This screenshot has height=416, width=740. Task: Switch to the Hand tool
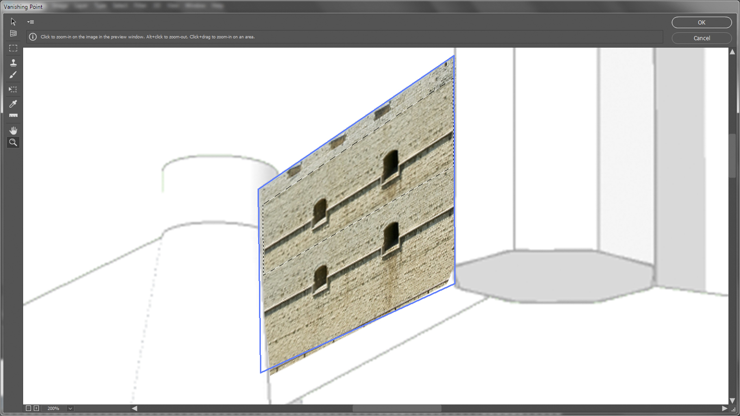pyautogui.click(x=13, y=130)
